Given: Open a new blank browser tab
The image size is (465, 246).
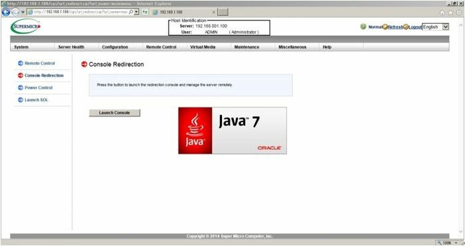Looking at the screenshot, I should [223, 12].
